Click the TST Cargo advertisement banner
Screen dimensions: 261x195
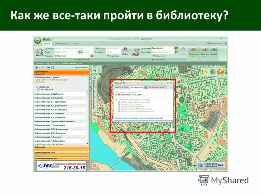[61, 166]
